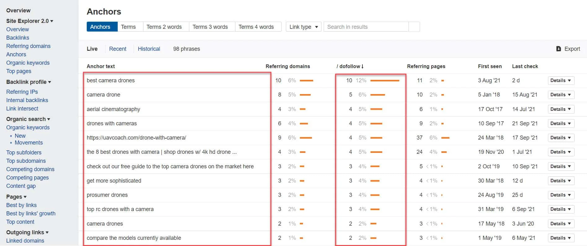Open Details for prosumer drones row
This screenshot has width=587, height=246.
561,195
